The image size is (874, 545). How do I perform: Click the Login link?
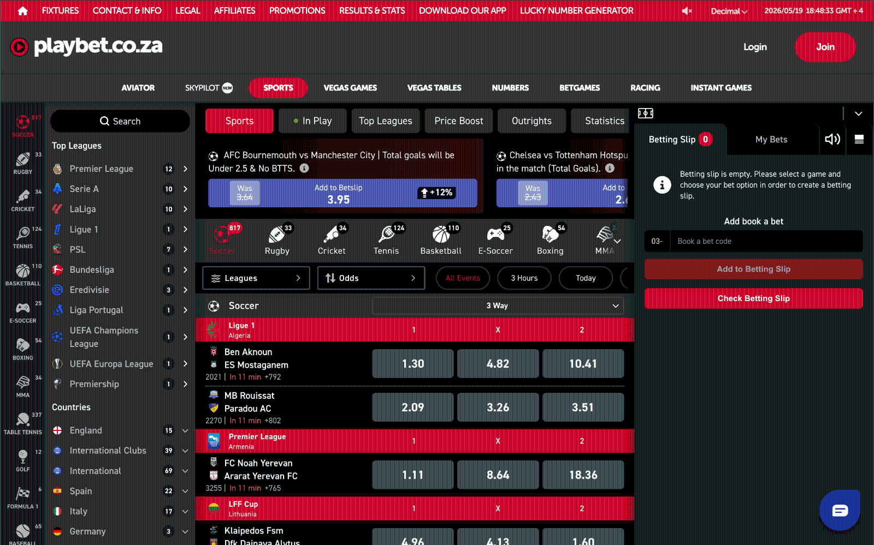[755, 47]
